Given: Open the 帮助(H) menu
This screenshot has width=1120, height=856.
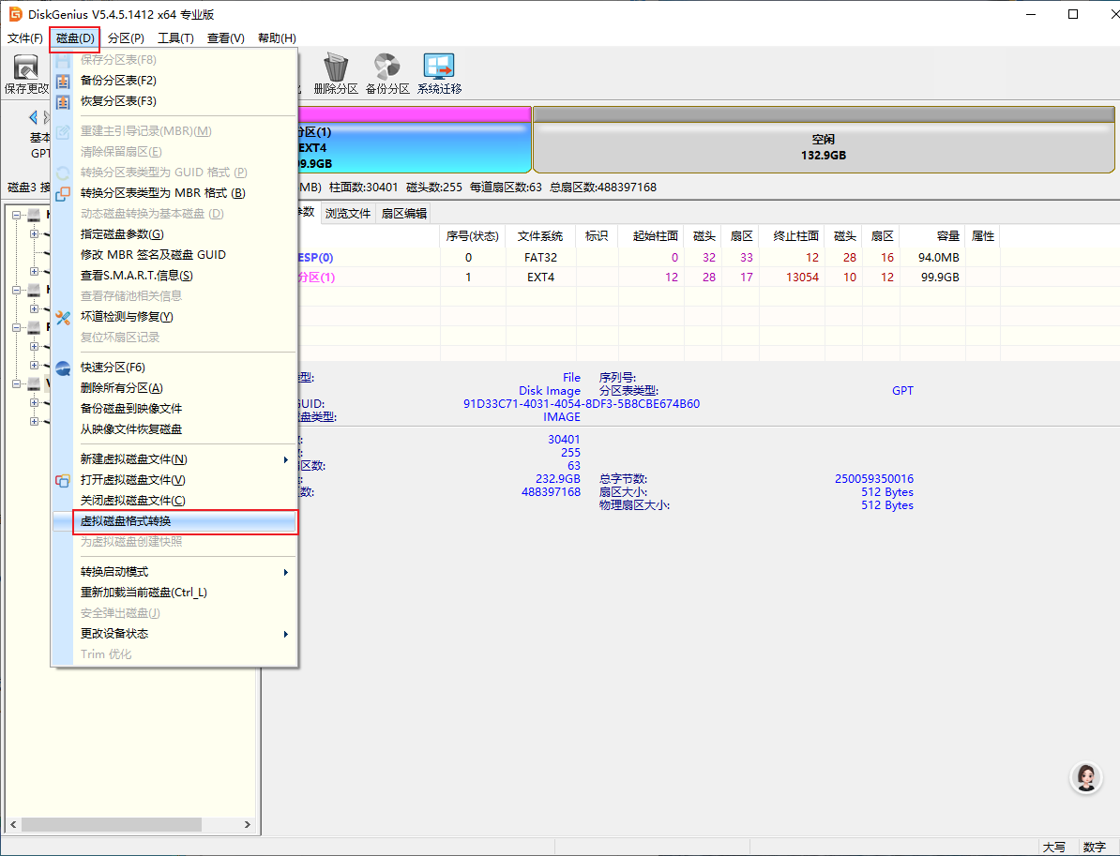Looking at the screenshot, I should click(x=277, y=38).
